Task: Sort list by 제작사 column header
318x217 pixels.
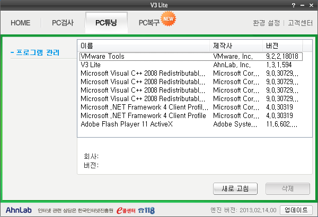Action: tap(236, 46)
